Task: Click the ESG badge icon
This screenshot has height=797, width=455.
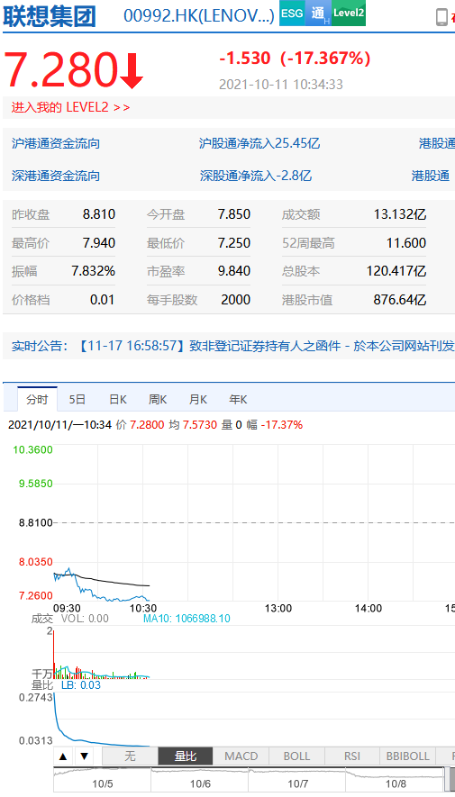Action: [x=292, y=14]
